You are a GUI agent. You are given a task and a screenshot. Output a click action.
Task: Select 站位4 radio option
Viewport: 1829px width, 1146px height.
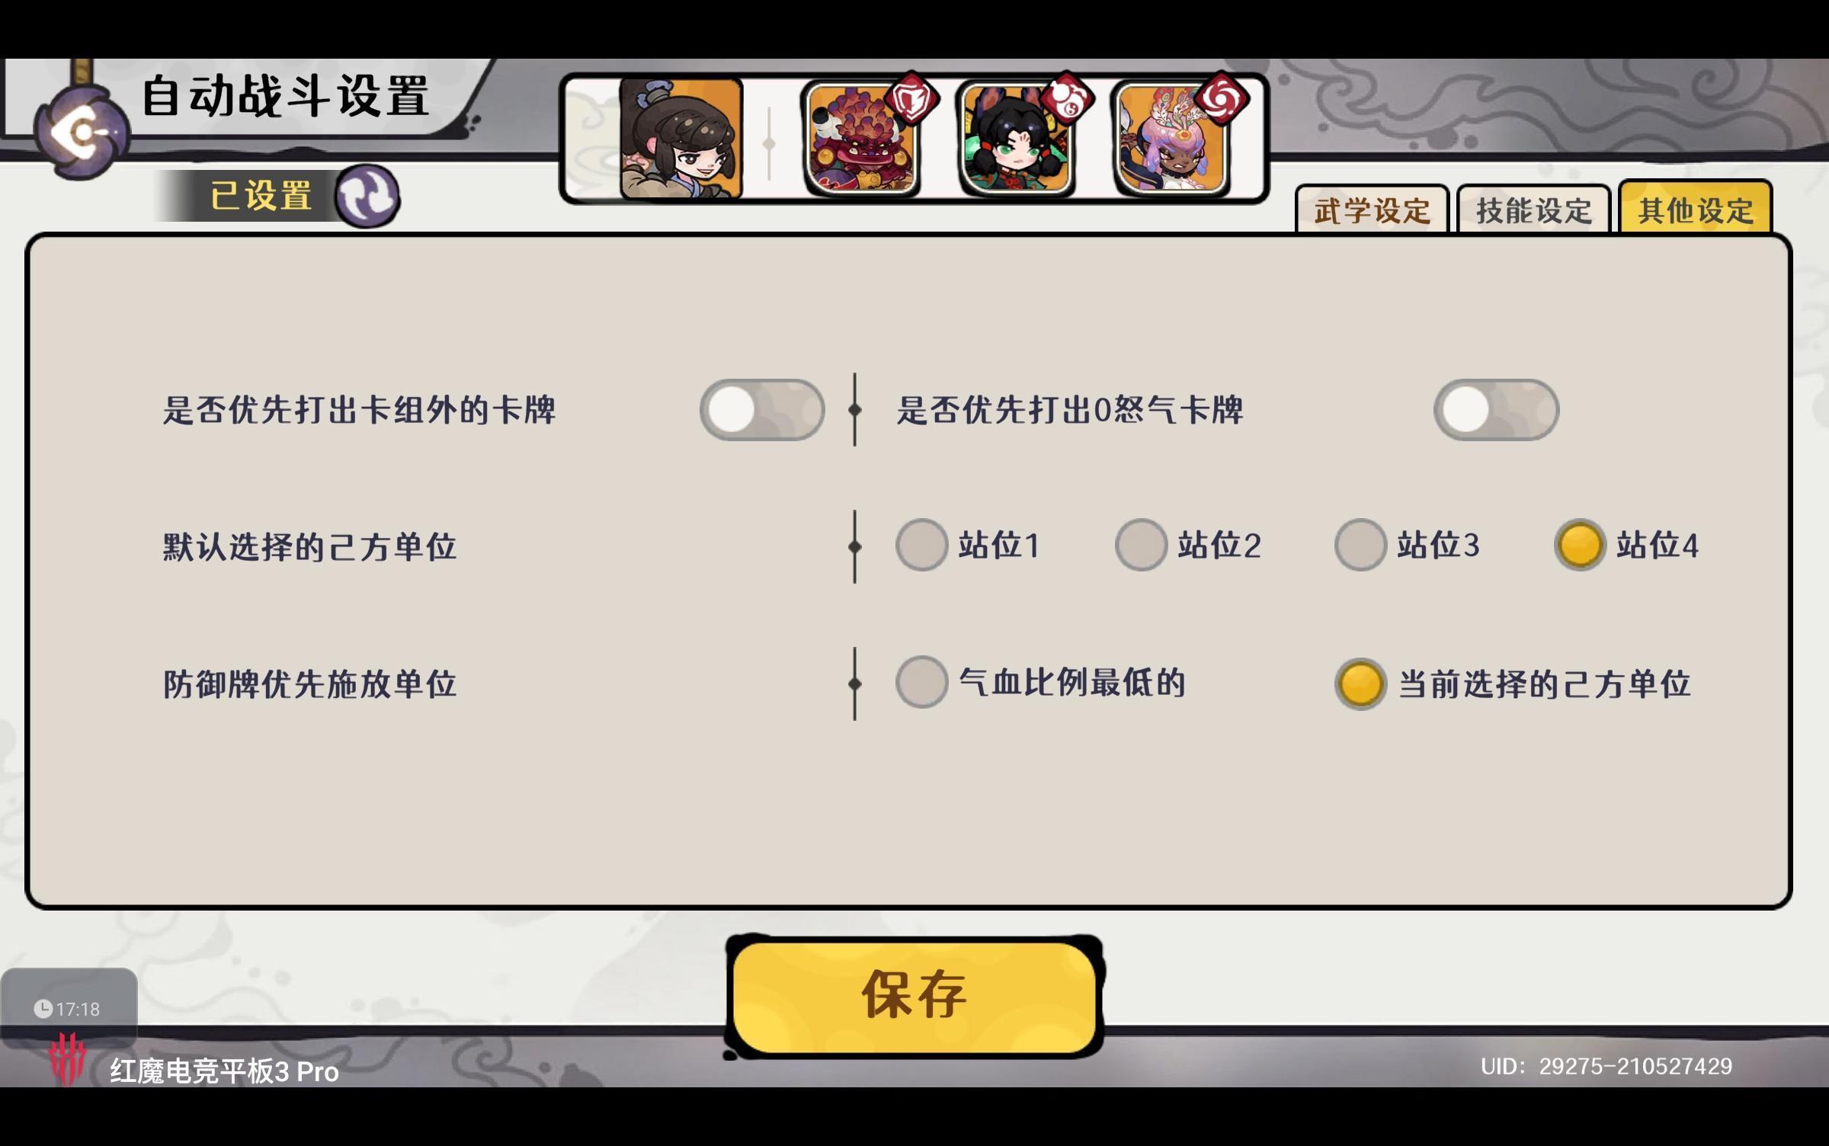(x=1626, y=545)
